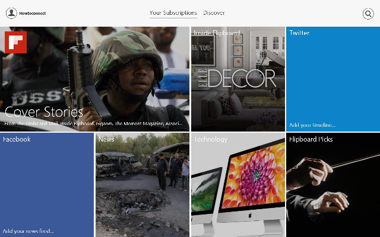Screen dimensions: 380x237
Task: Click Add your timeline text
Action: point(312,125)
